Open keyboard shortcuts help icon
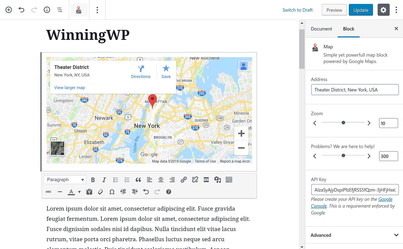This screenshot has height=249, width=403. click(x=169, y=192)
